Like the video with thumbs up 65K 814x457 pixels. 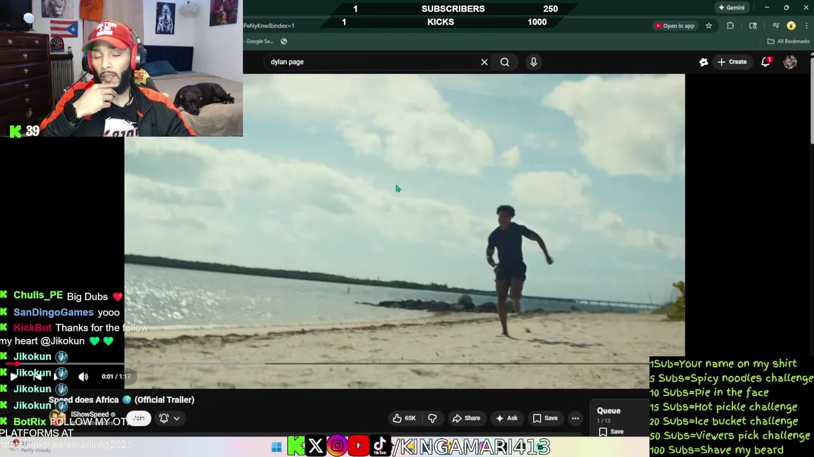(404, 418)
